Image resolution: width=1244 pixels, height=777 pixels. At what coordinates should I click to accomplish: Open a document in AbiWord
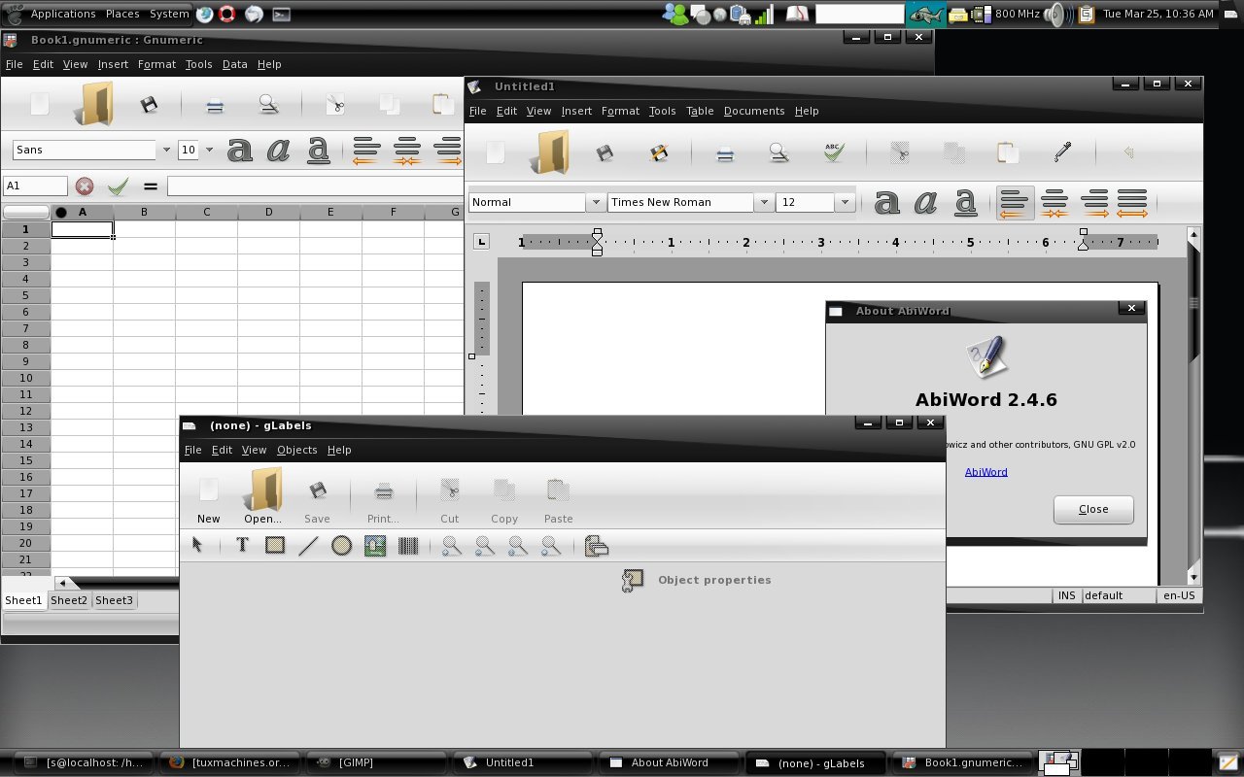551,152
